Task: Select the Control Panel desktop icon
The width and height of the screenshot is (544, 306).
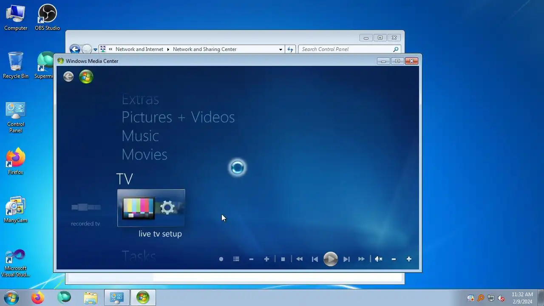Action: click(16, 117)
